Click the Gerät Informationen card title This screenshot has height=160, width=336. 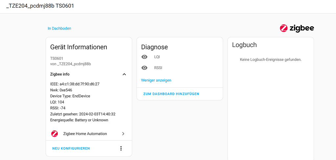coord(78,47)
